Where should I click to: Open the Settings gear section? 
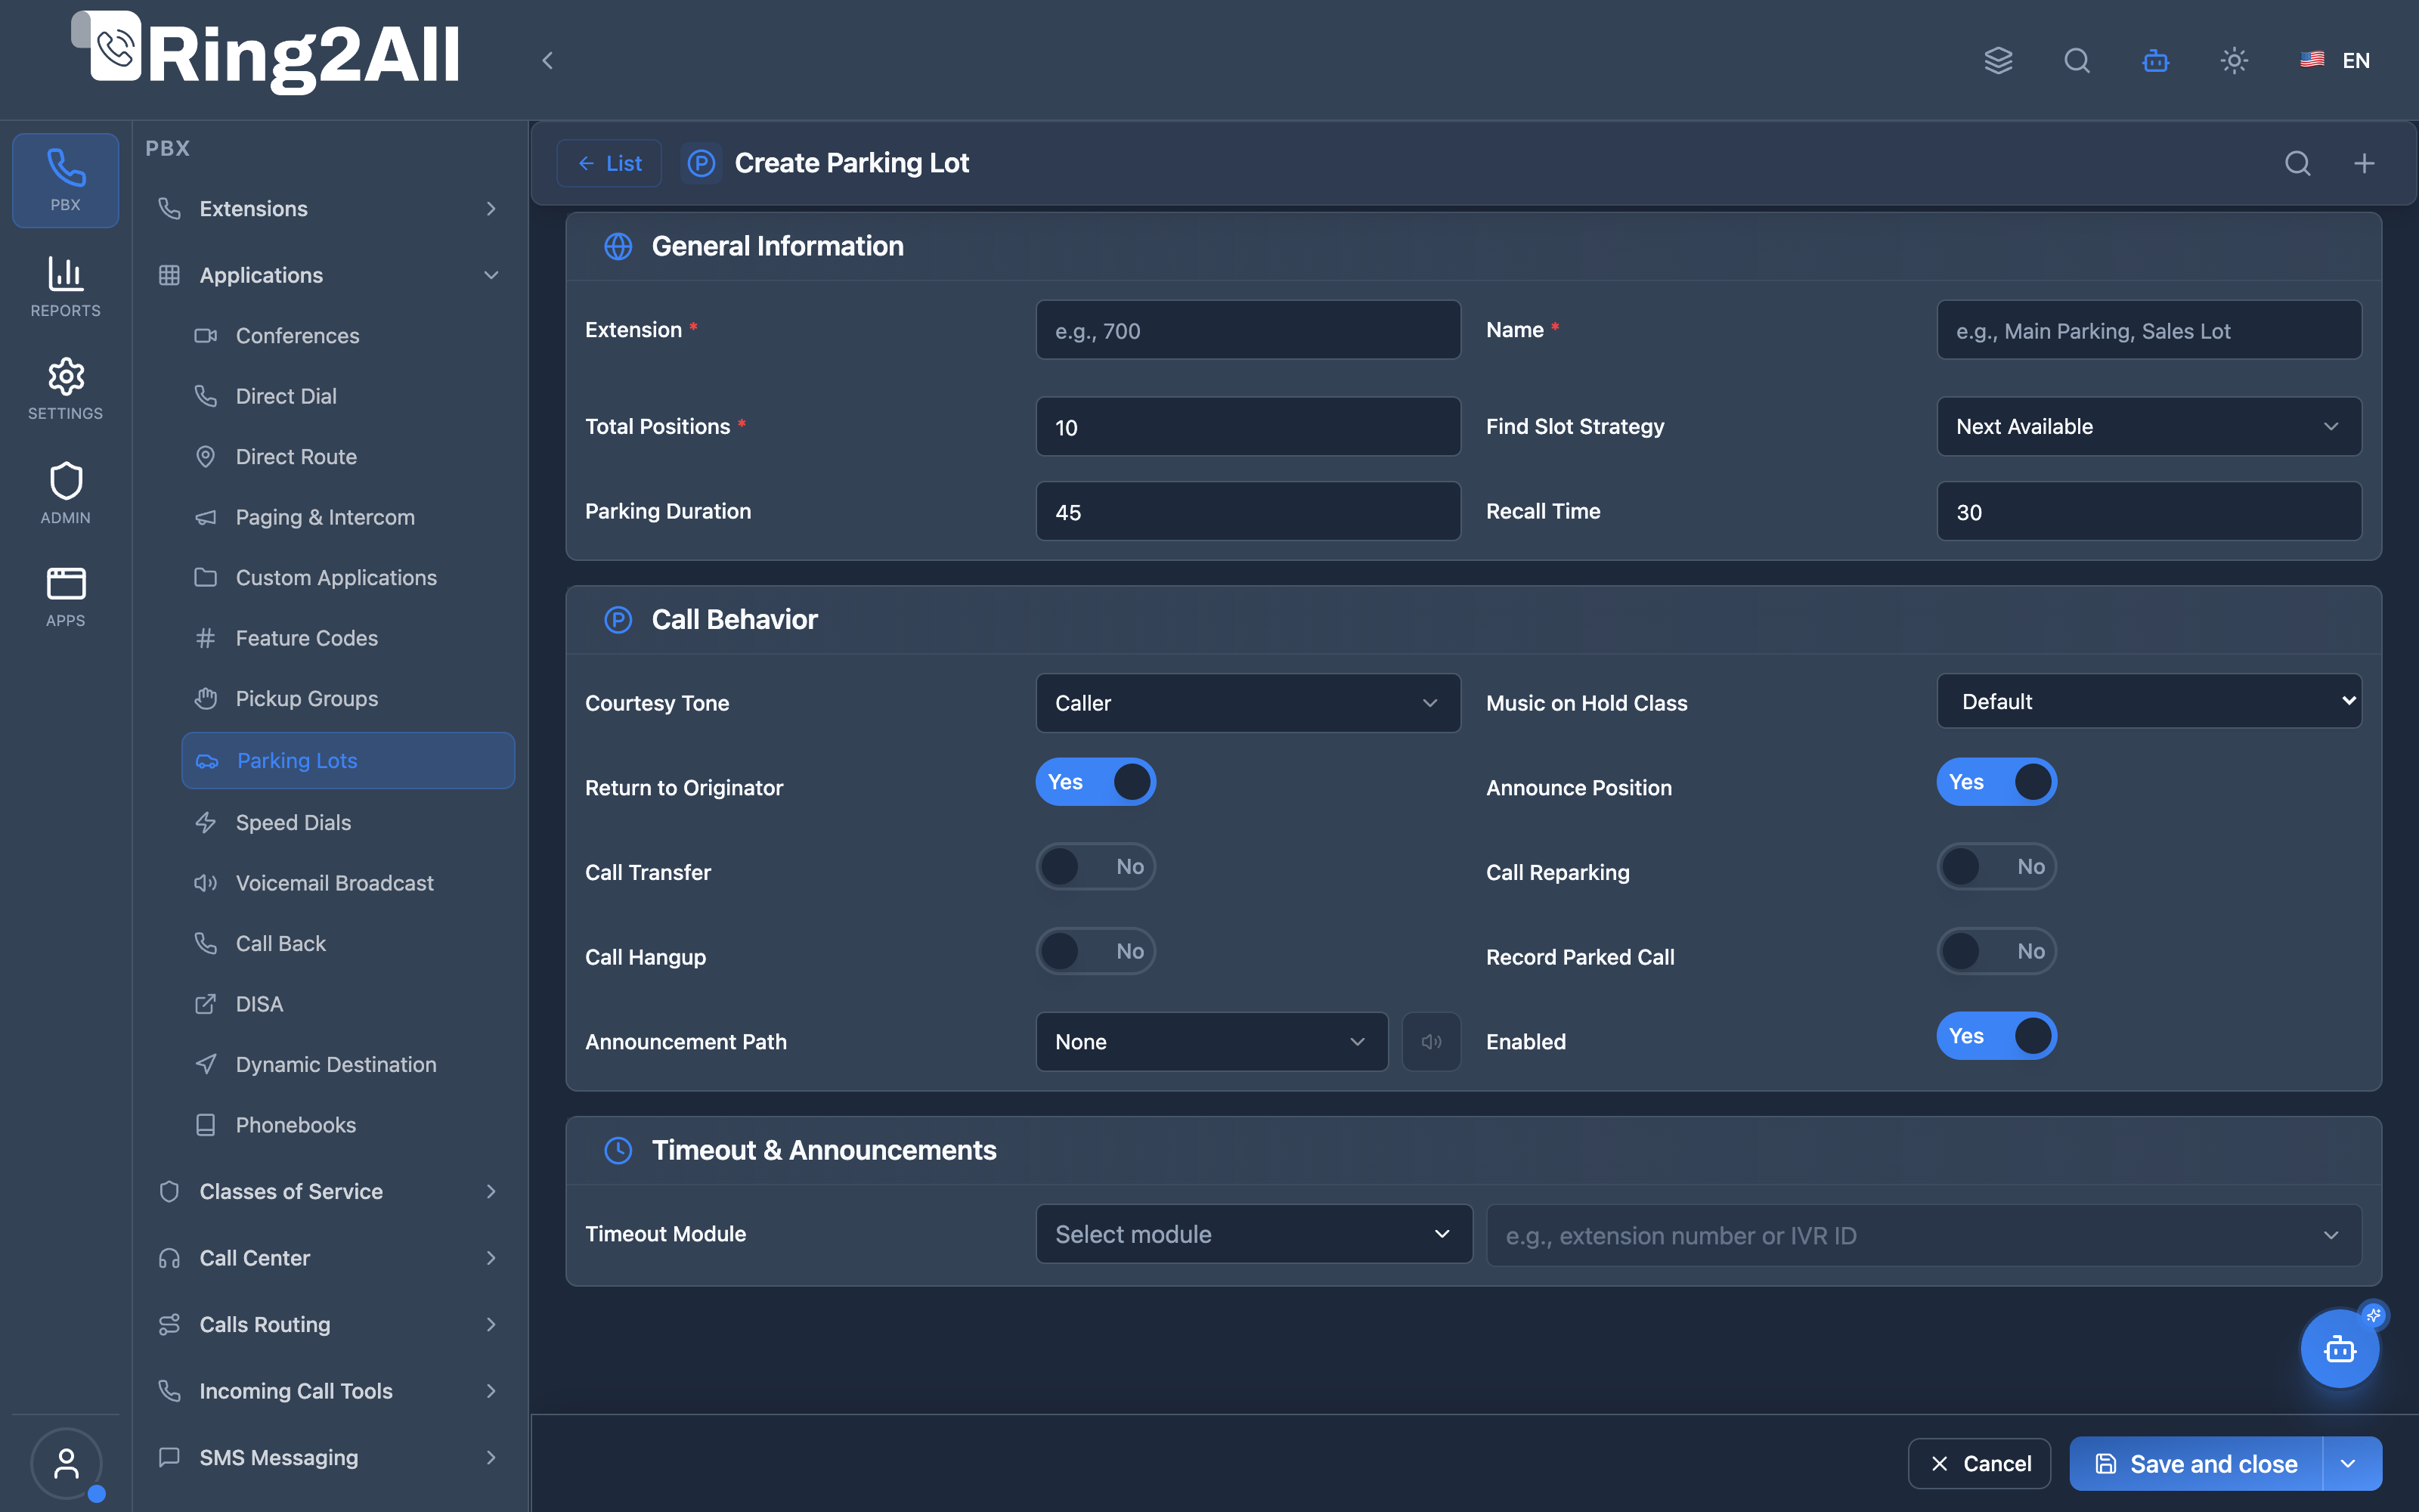point(66,389)
